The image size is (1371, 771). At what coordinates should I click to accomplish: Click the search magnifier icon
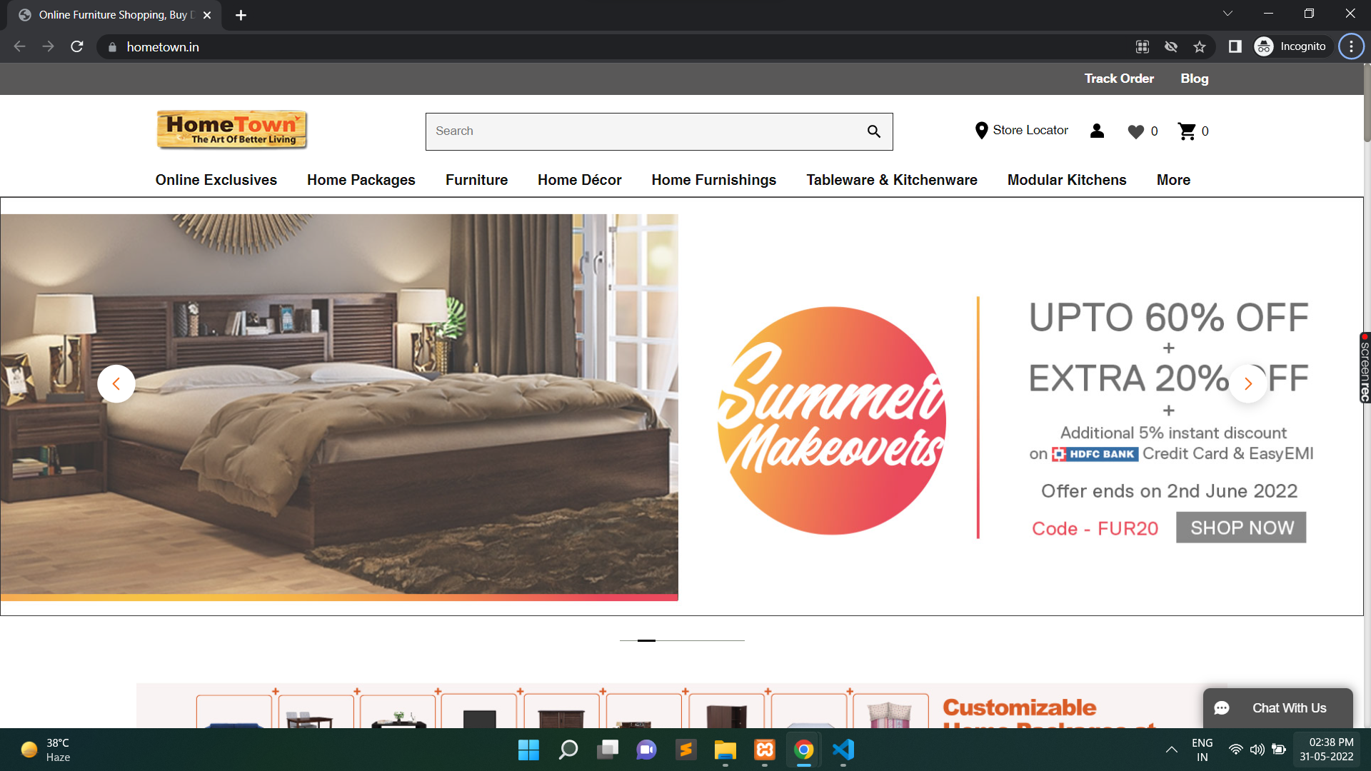tap(874, 131)
